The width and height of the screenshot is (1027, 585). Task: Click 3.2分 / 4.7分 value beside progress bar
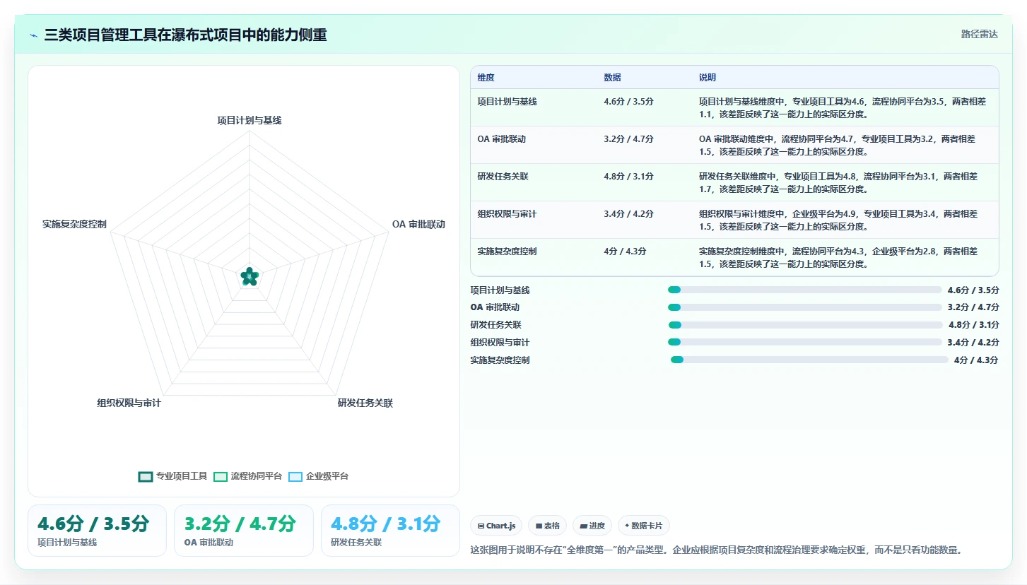[x=973, y=307]
